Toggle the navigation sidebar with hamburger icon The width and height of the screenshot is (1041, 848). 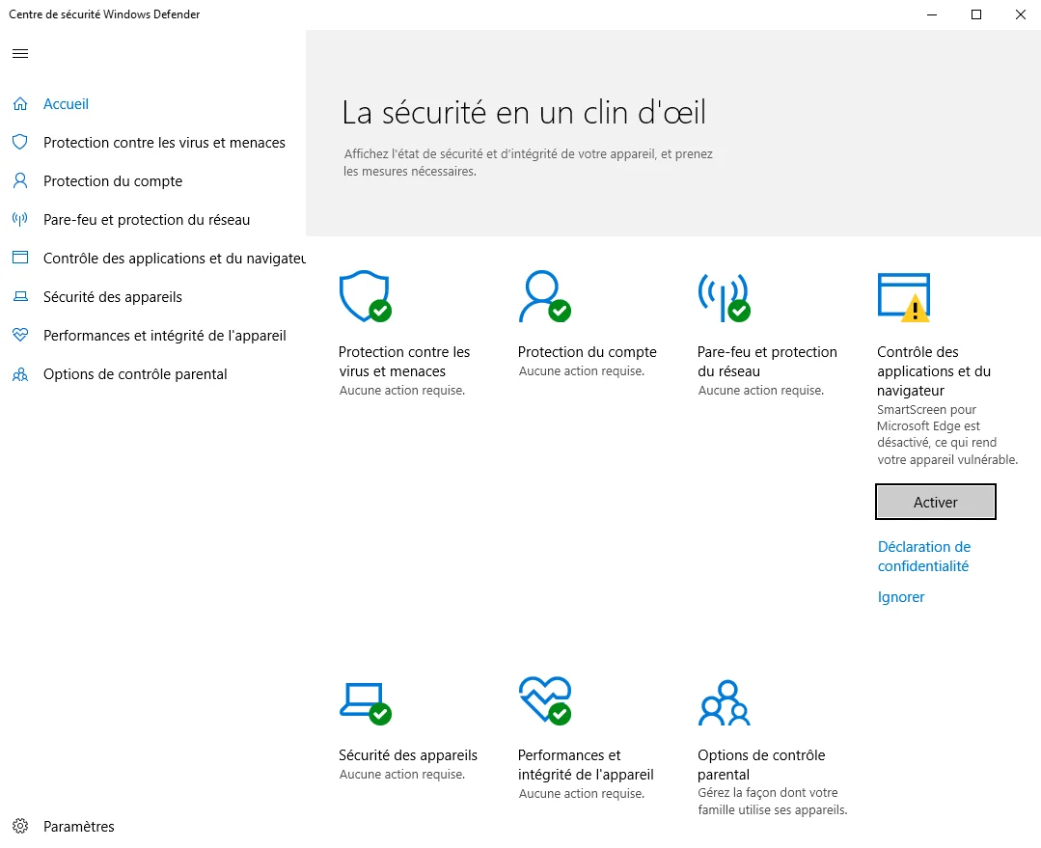point(19,53)
